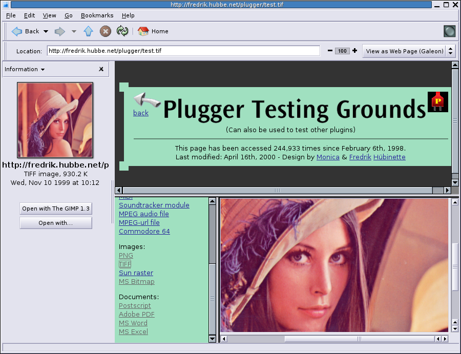The height and width of the screenshot is (354, 461).
Task: Reload page with the green Refresh icon
Action: (122, 31)
